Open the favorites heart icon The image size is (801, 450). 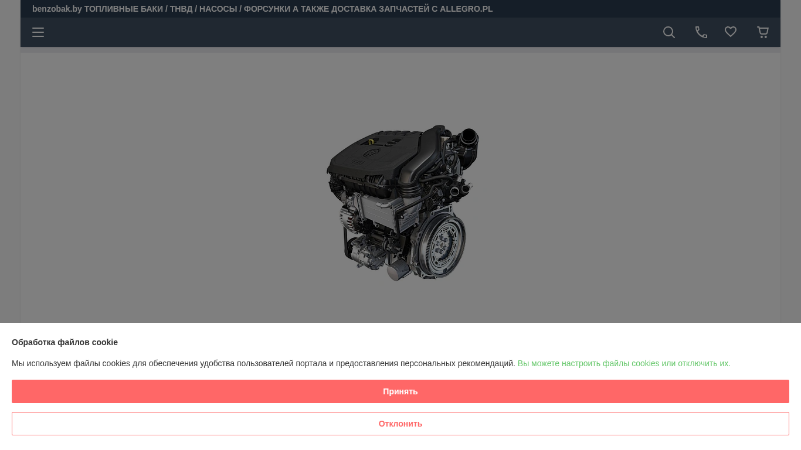click(x=731, y=32)
